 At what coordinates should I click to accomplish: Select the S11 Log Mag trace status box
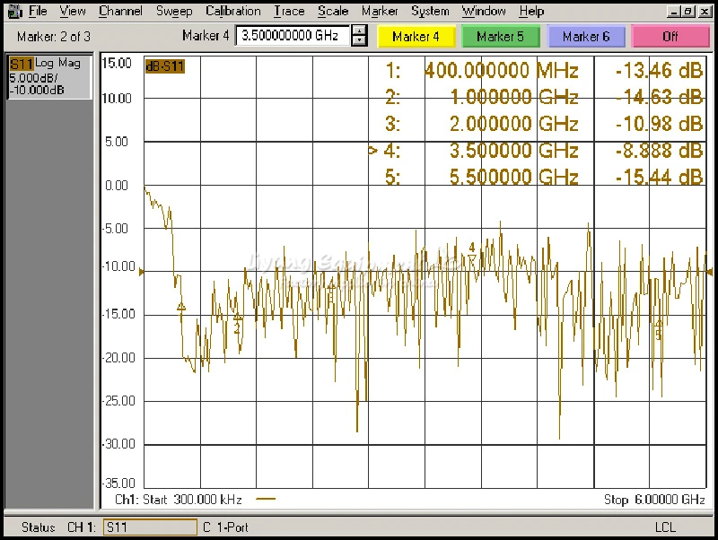(x=49, y=77)
